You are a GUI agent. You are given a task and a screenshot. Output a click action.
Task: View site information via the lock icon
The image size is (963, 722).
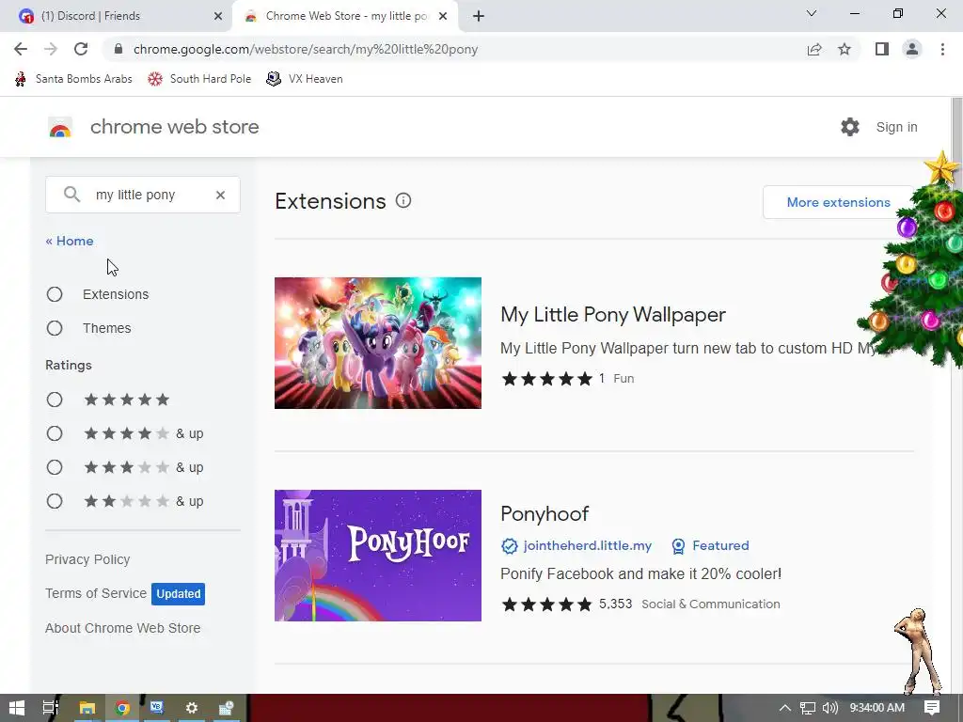[x=118, y=49]
